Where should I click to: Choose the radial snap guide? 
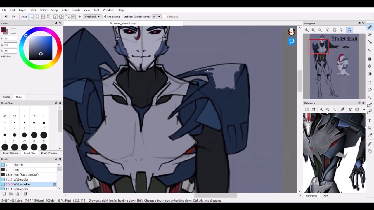(55, 17)
